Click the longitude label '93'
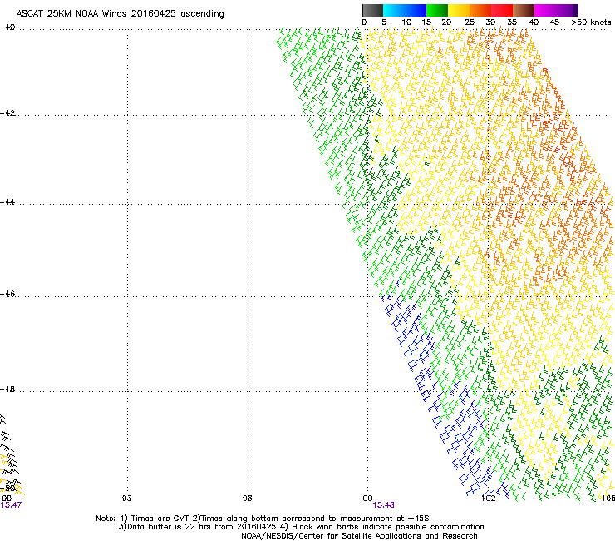The width and height of the screenshot is (615, 541). pyautogui.click(x=127, y=499)
